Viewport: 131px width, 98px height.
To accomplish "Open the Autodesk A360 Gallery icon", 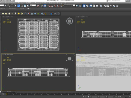I will tap(117, 6).
